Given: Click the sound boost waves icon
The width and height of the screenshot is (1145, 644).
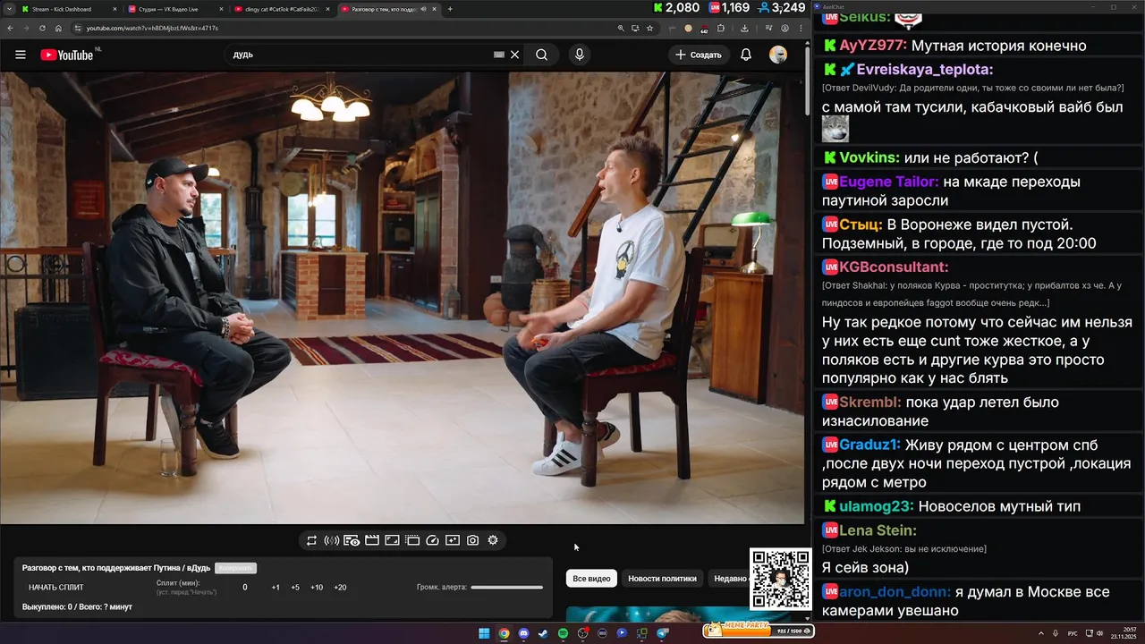Looking at the screenshot, I should pyautogui.click(x=331, y=540).
